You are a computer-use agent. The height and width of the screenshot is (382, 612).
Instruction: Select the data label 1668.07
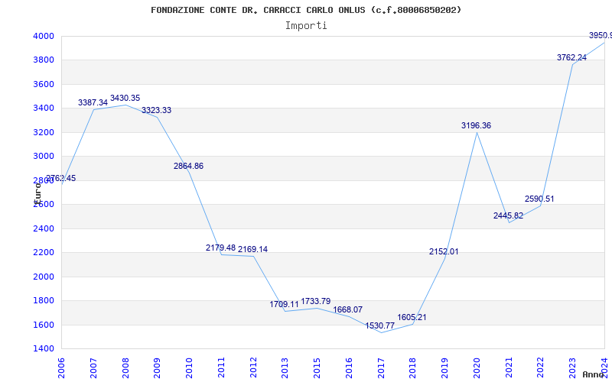click(348, 310)
